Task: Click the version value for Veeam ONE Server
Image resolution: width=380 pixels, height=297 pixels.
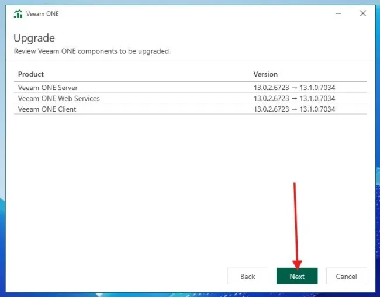Action: (294, 87)
